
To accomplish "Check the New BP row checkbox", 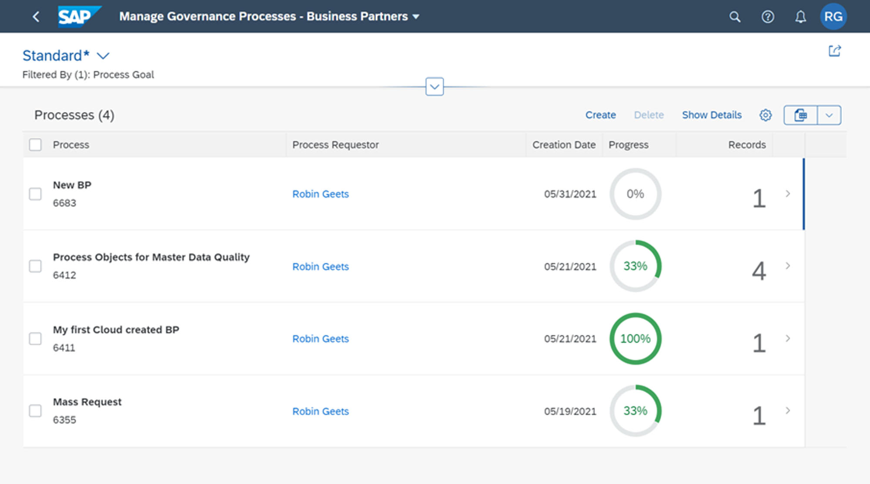I will click(x=35, y=194).
